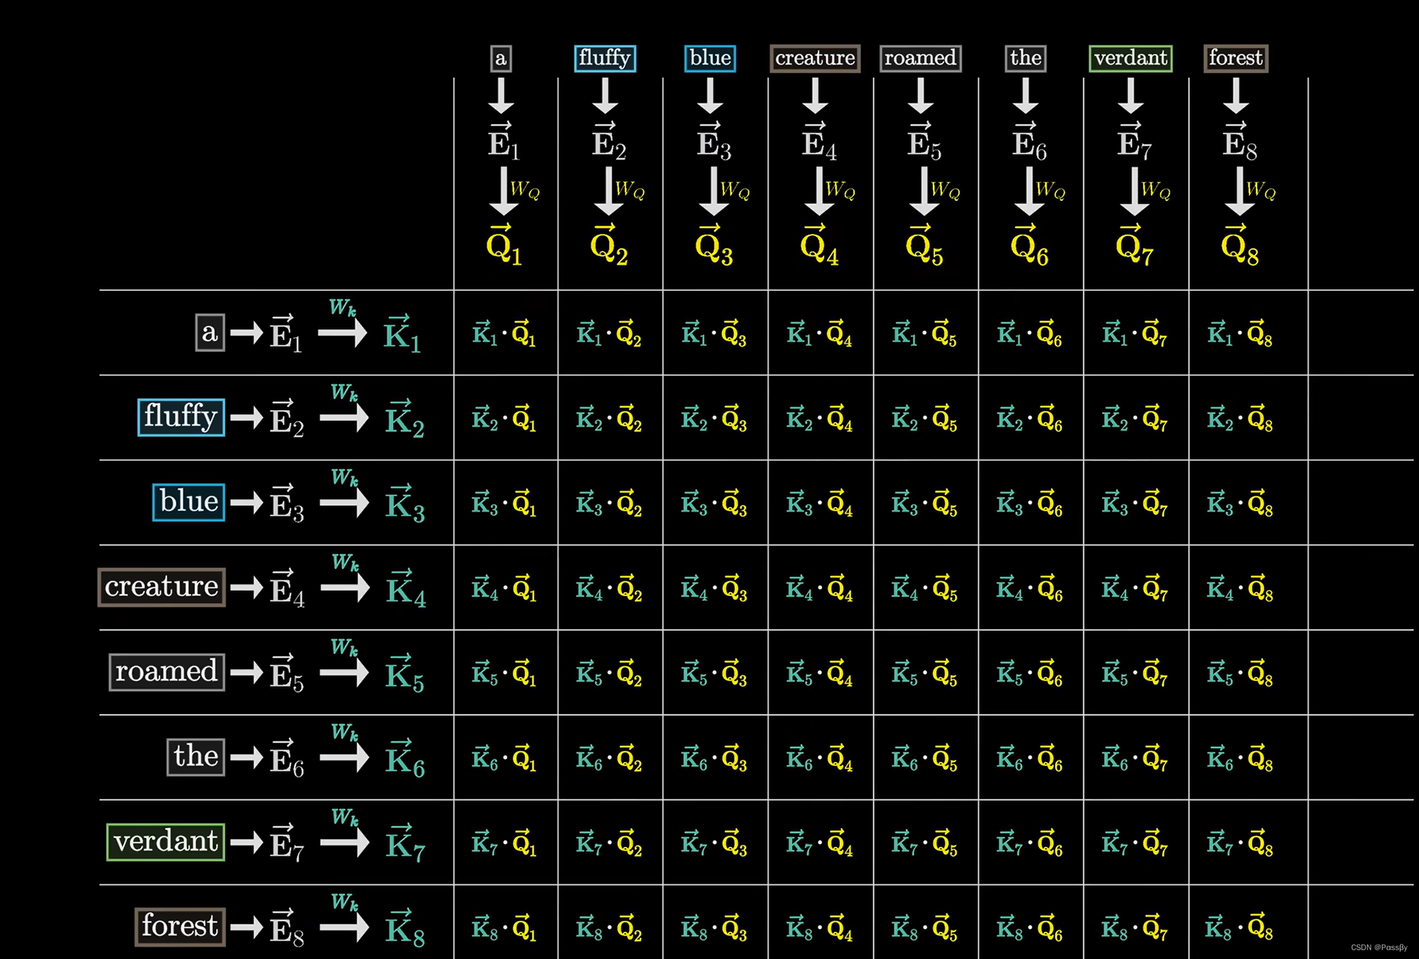This screenshot has width=1419, height=959.
Task: Select the 'blue' row label word box
Action: (188, 502)
